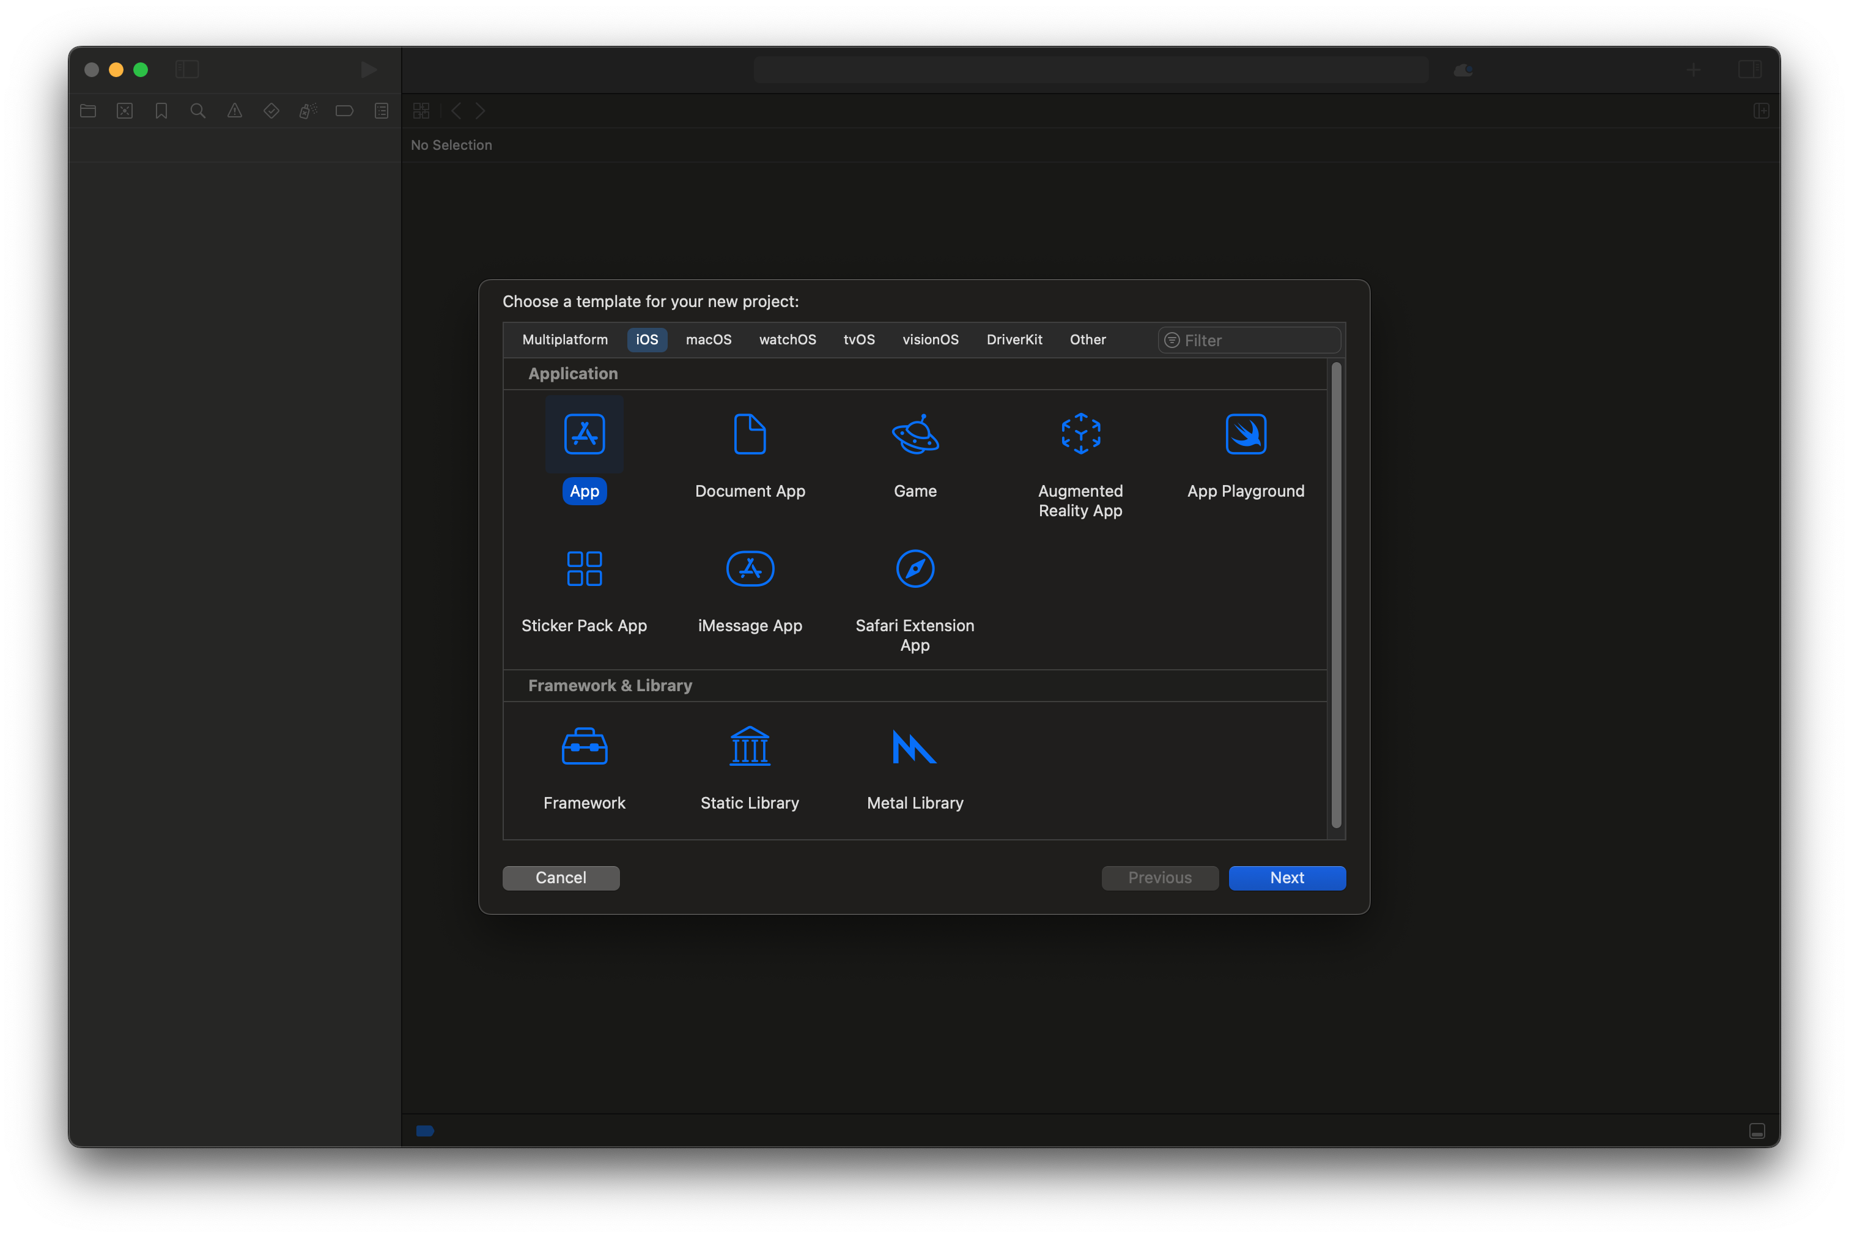This screenshot has width=1849, height=1238.
Task: Add an editor on the right
Action: (x=1762, y=111)
